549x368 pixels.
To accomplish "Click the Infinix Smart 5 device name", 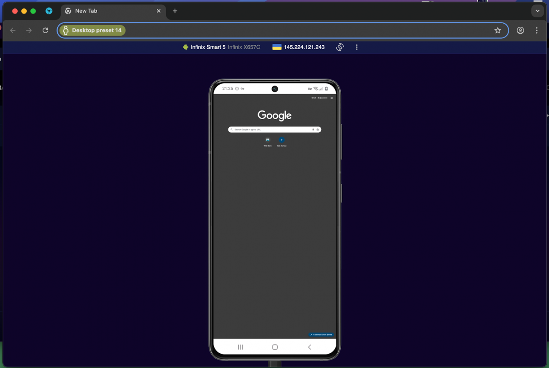I will (208, 47).
